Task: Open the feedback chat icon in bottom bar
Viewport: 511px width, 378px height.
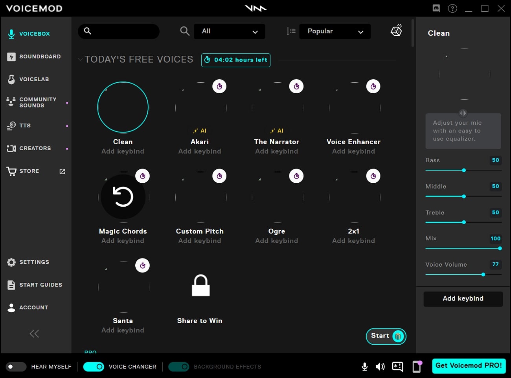Action: click(x=397, y=367)
